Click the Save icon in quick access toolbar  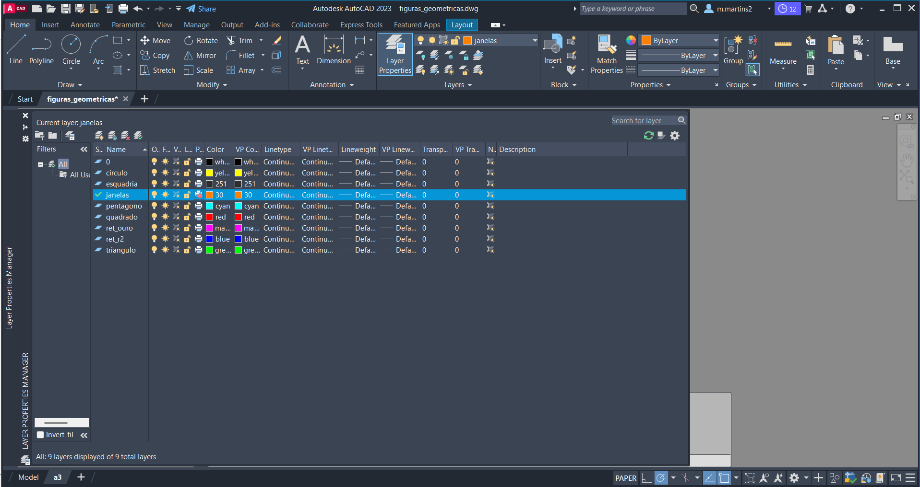(66, 9)
